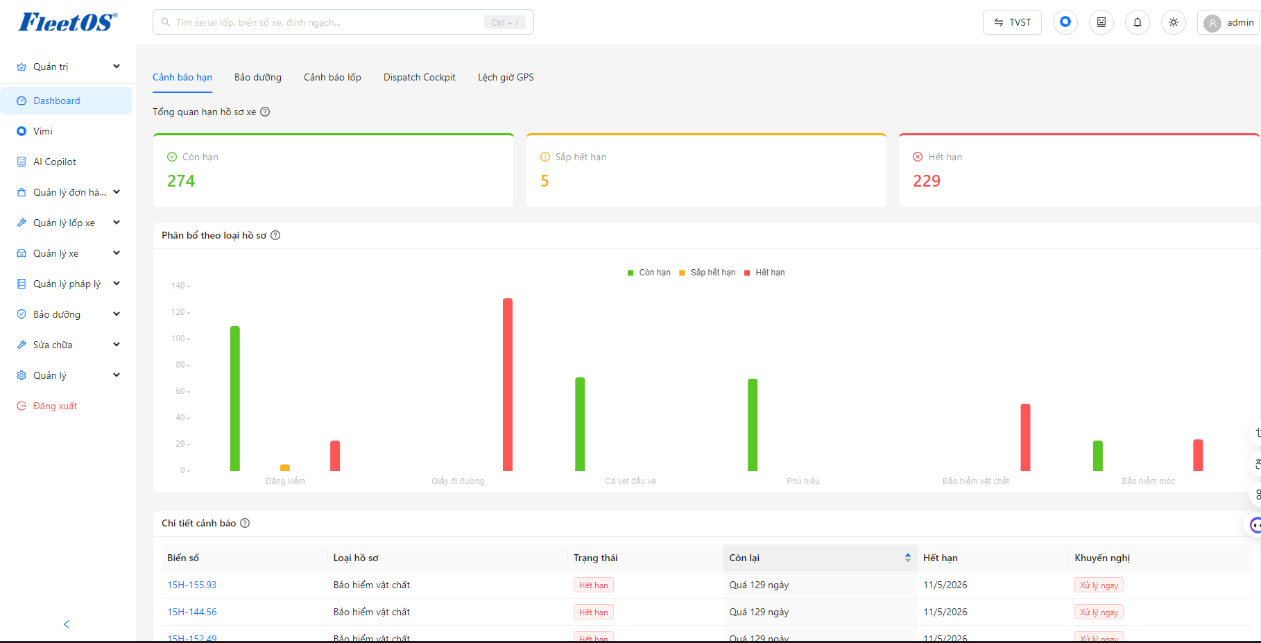Open vehicle link 15H-155.93
1261x643 pixels.
192,585
